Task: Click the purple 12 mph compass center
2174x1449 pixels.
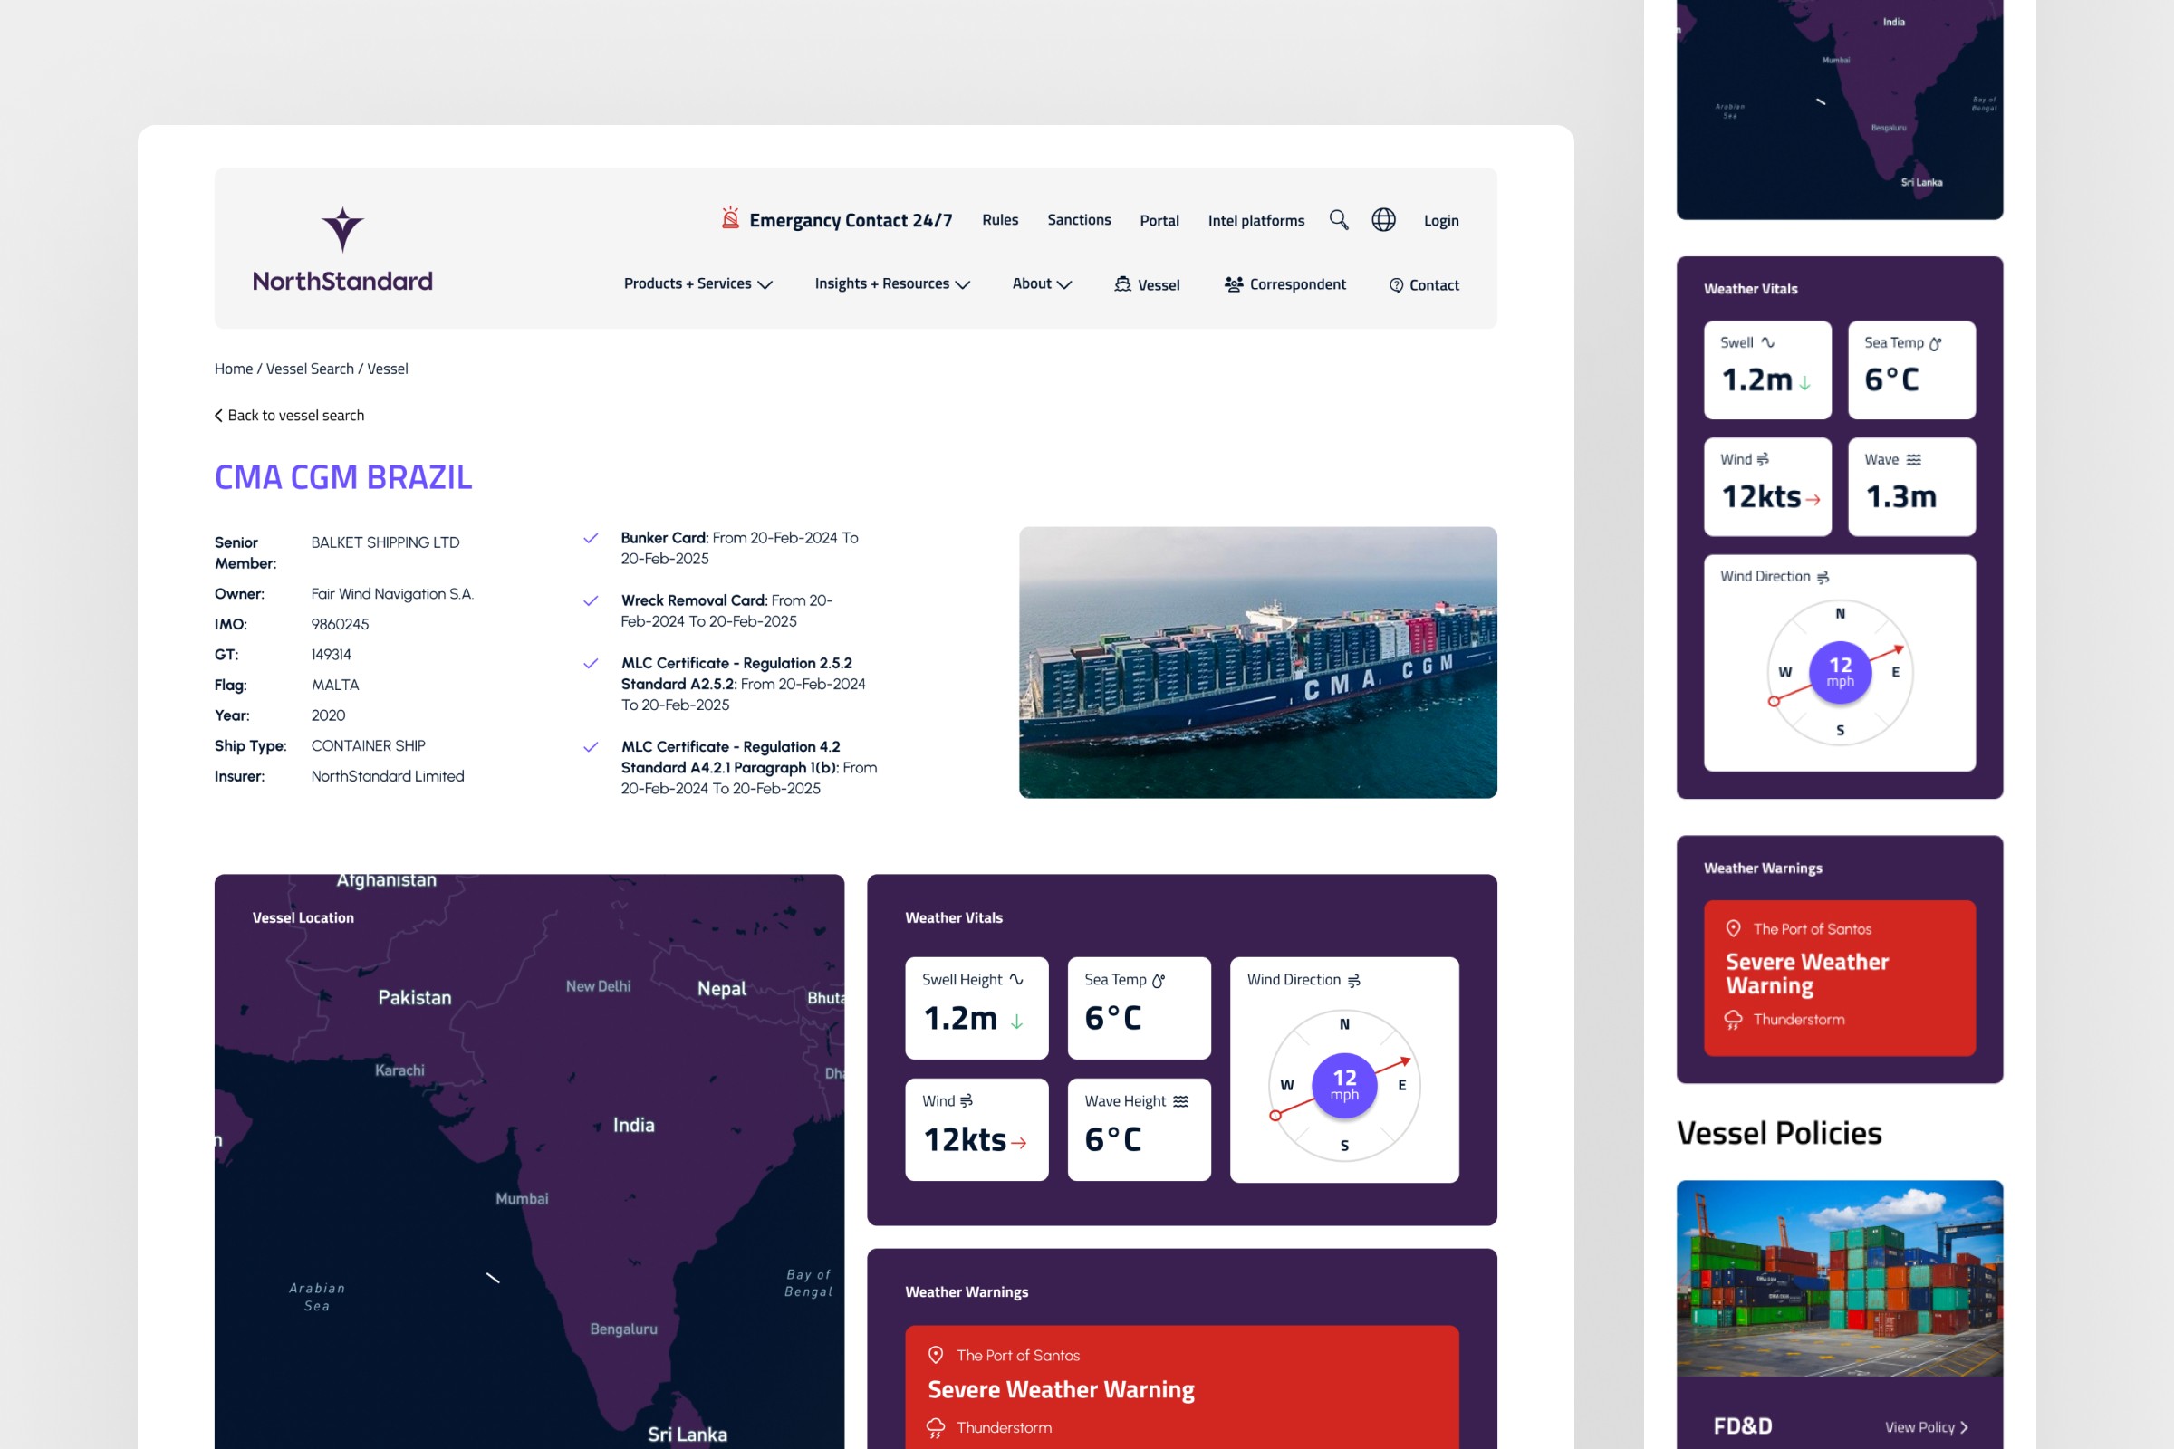Action: [1344, 1086]
